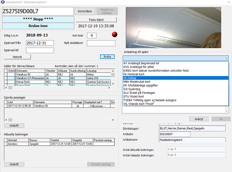Image resolution: width=232 pixels, height=172 pixels.
Task: Click Utskrift under Gjorda passager
Action: point(14,126)
